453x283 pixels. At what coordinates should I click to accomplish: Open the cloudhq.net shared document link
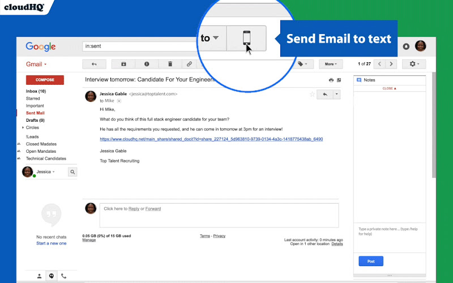pyautogui.click(x=211, y=139)
